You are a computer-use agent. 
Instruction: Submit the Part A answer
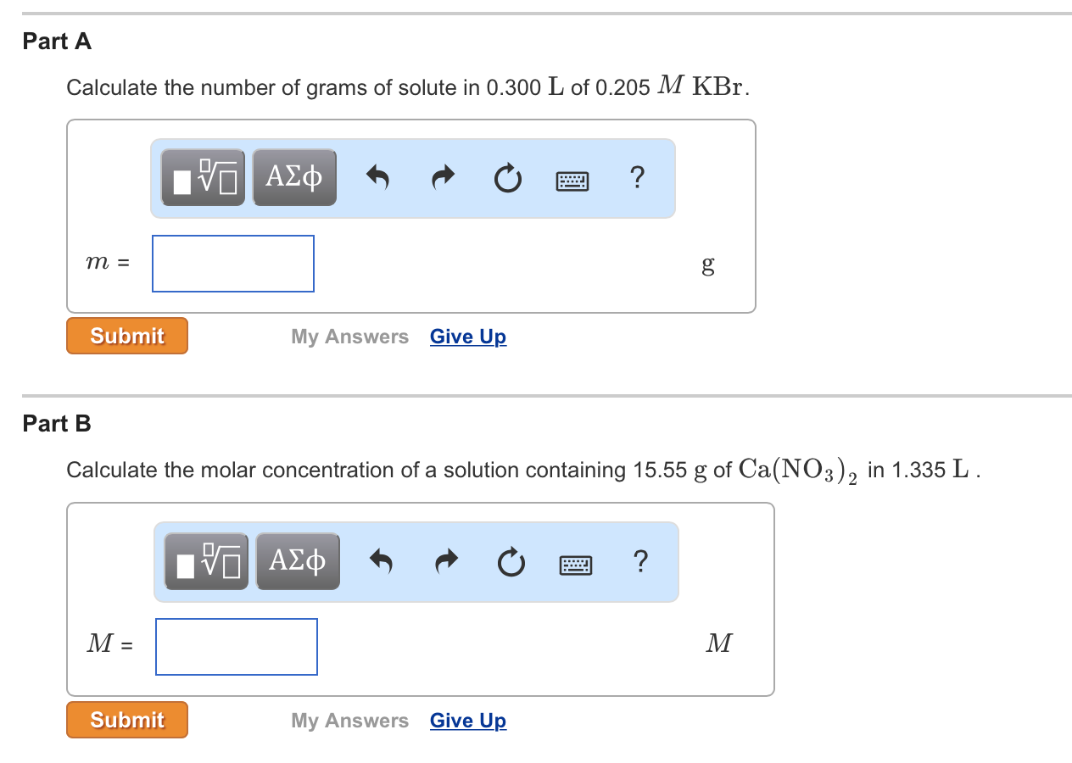coord(126,335)
